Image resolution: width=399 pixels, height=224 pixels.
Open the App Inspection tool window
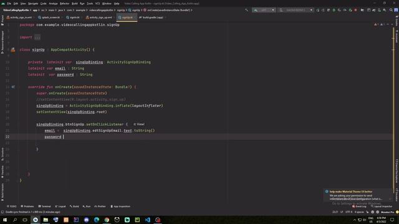pos(120,207)
